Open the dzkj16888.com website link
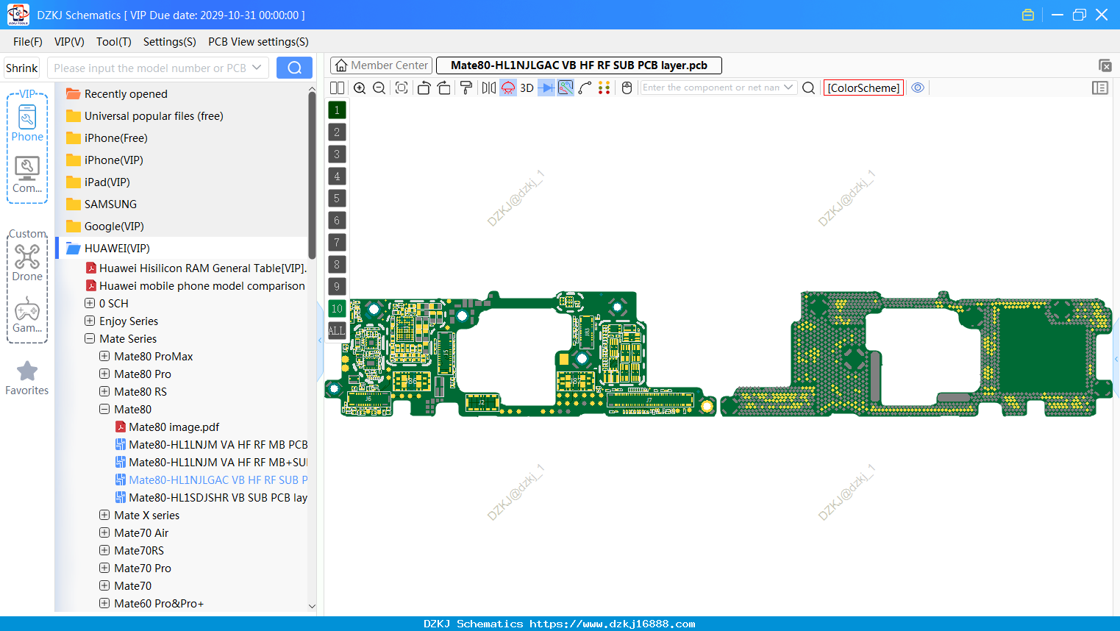 (x=612, y=624)
